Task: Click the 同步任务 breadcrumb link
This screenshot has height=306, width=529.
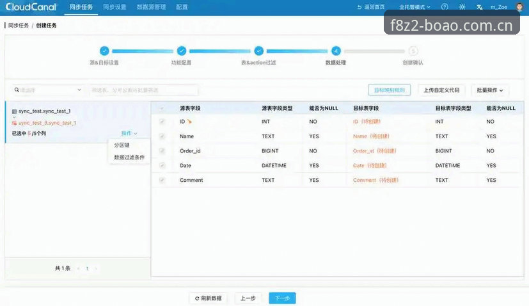Action: (x=19, y=26)
